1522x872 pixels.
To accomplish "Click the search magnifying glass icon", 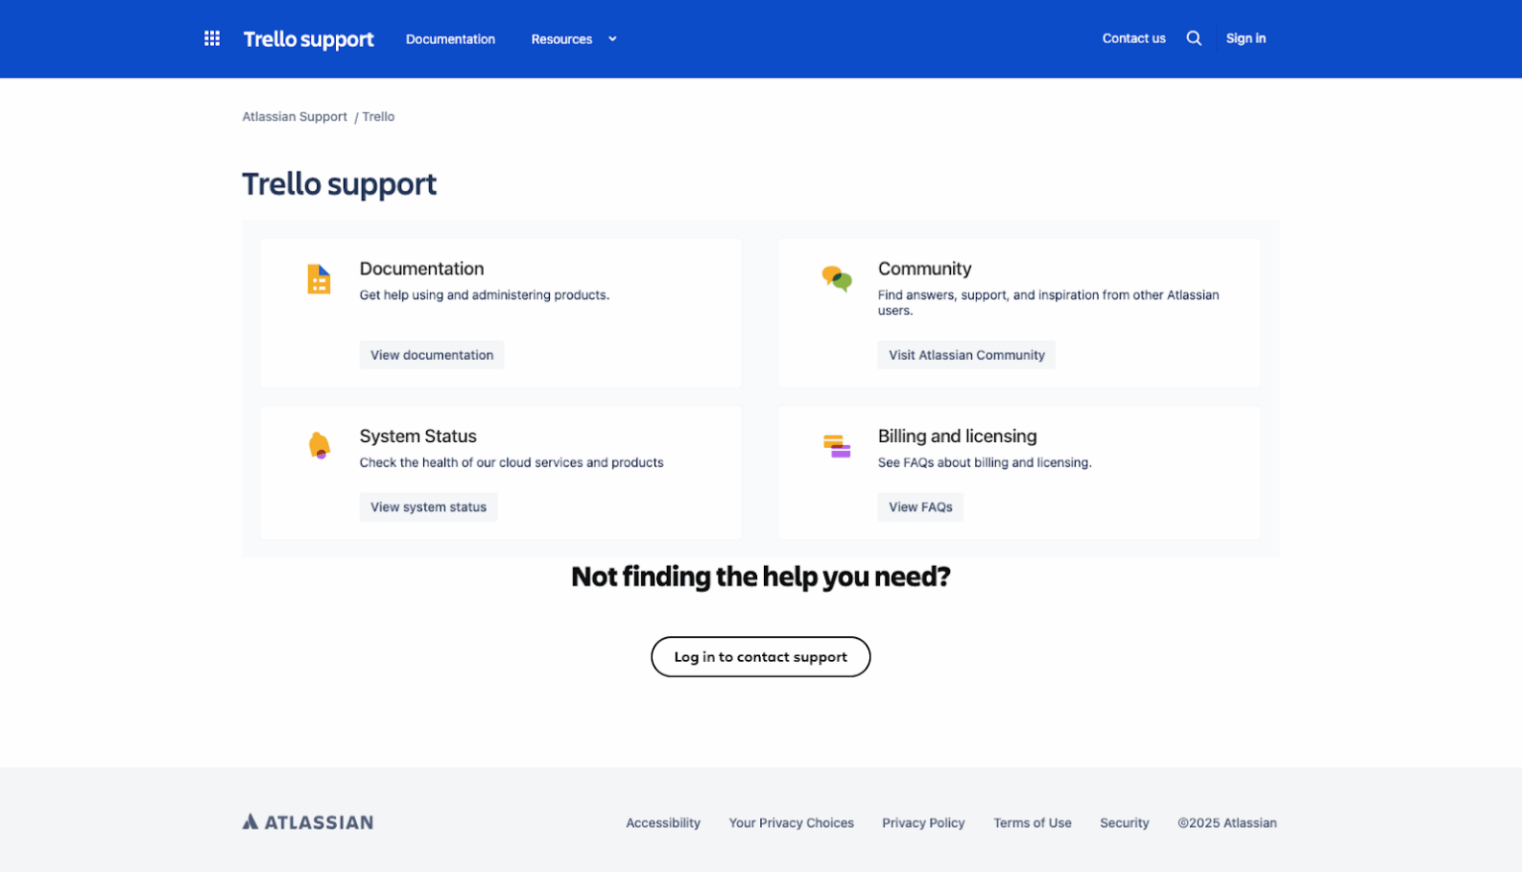I will [1193, 37].
